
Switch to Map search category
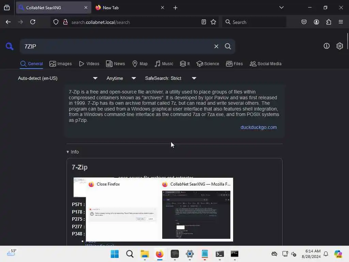140,64
